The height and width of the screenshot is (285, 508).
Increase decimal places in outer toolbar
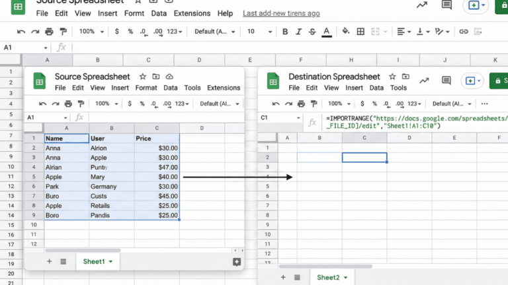158,32
